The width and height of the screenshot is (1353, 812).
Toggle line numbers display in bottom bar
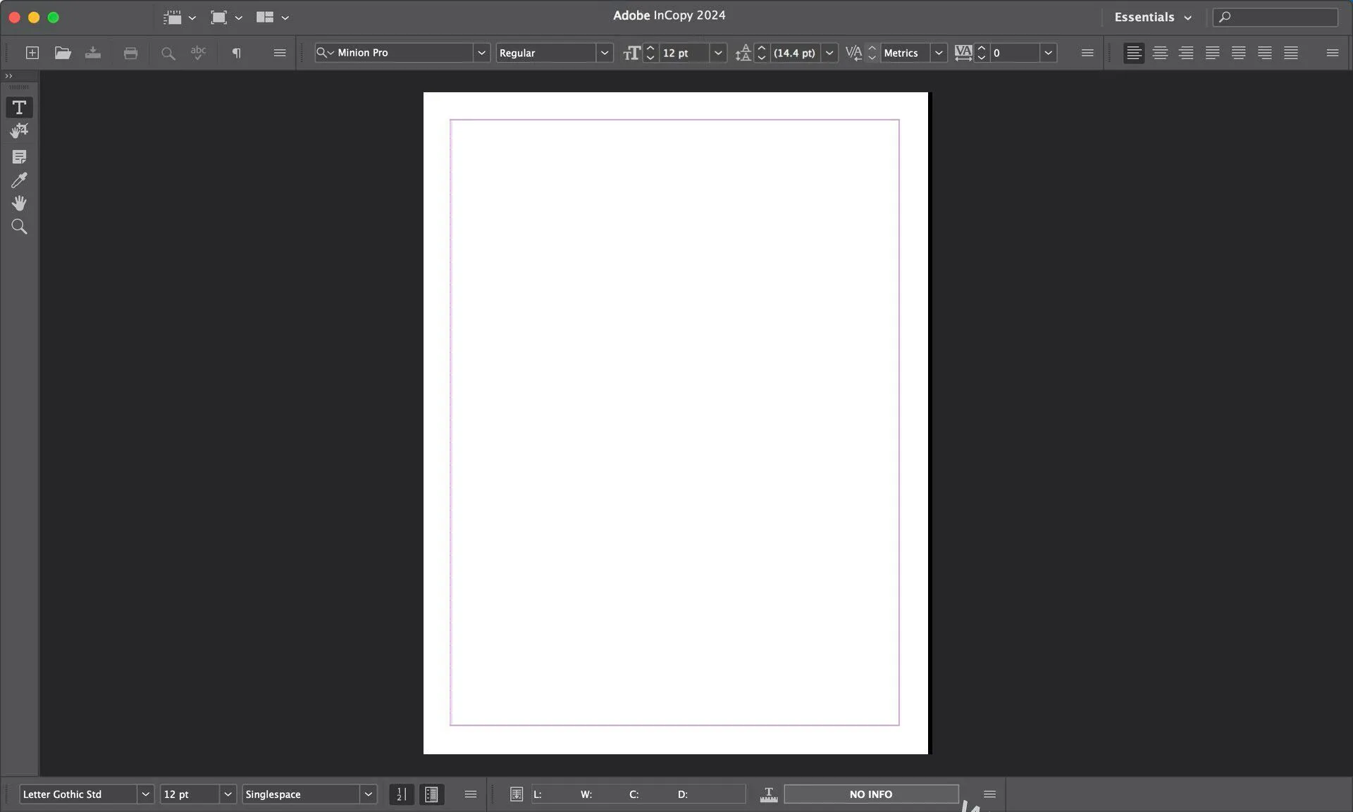point(401,794)
